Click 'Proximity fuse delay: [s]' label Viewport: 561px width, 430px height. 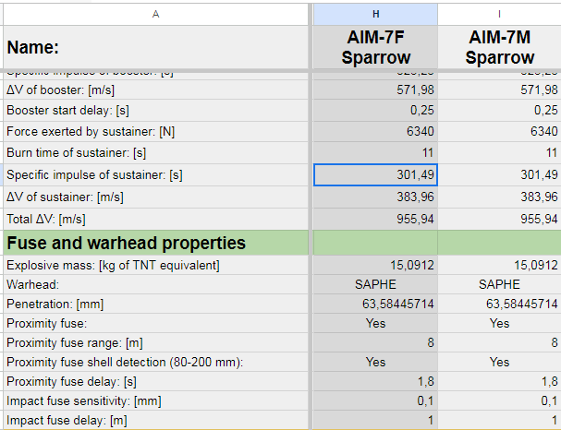point(71,381)
